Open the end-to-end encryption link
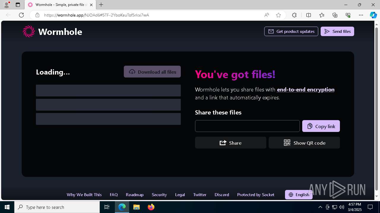The image size is (380, 213). [x=305, y=90]
